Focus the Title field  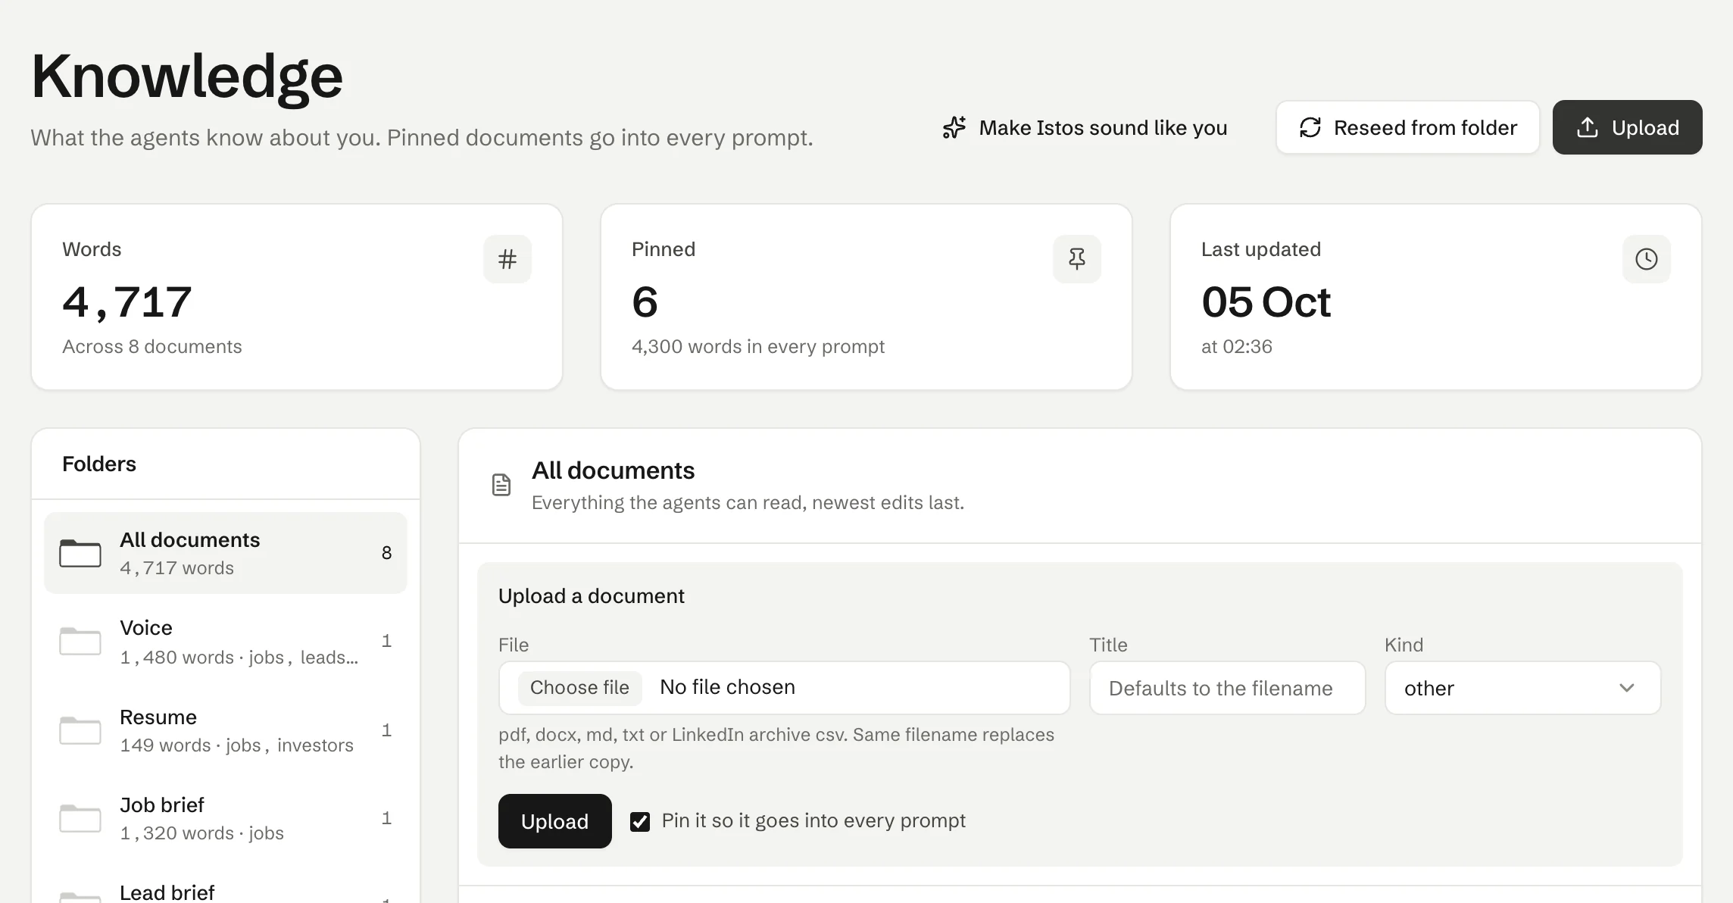(x=1227, y=688)
